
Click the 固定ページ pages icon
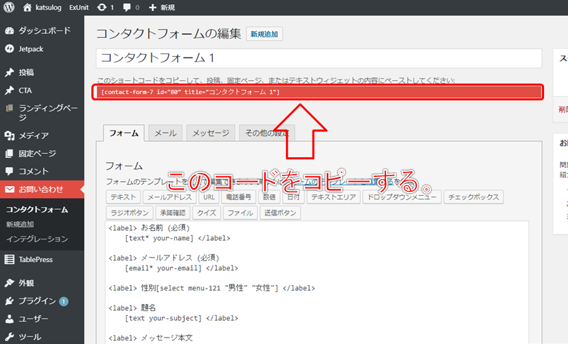[x=9, y=153]
